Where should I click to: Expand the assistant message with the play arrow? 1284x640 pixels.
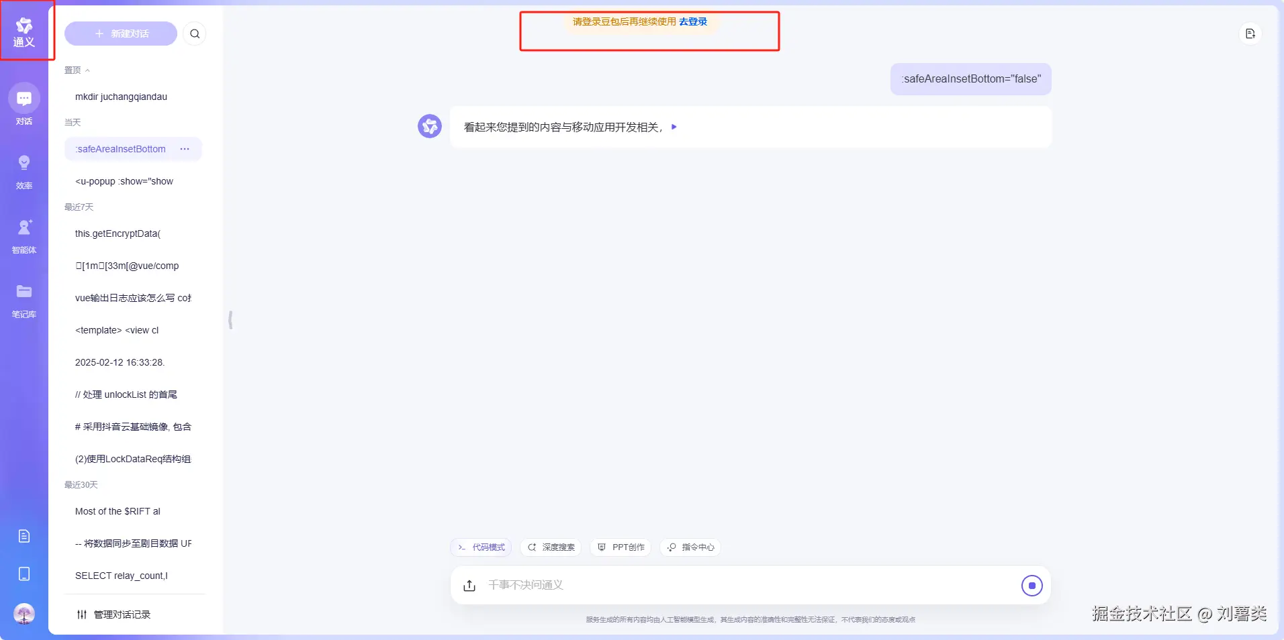[x=674, y=127]
